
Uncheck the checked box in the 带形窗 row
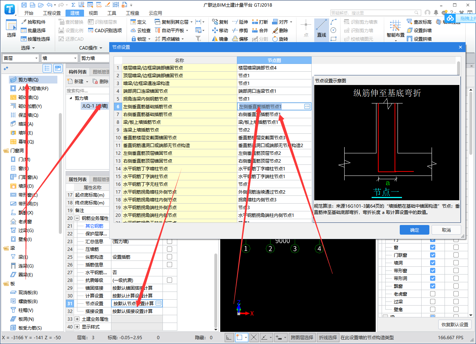pyautogui.click(x=433, y=270)
